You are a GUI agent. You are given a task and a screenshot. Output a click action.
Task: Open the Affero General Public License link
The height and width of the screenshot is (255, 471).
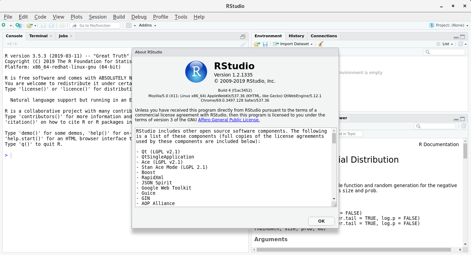click(x=228, y=120)
